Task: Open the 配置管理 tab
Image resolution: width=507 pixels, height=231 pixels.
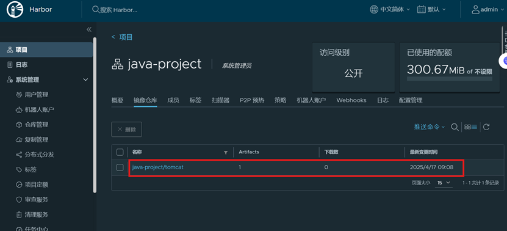Action: pos(411,100)
